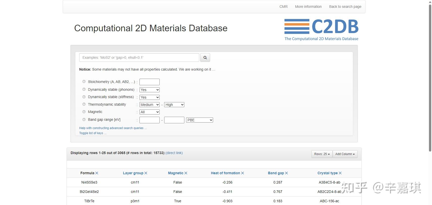
Task: Open the Magnetic filter dropdown
Action: click(150, 112)
